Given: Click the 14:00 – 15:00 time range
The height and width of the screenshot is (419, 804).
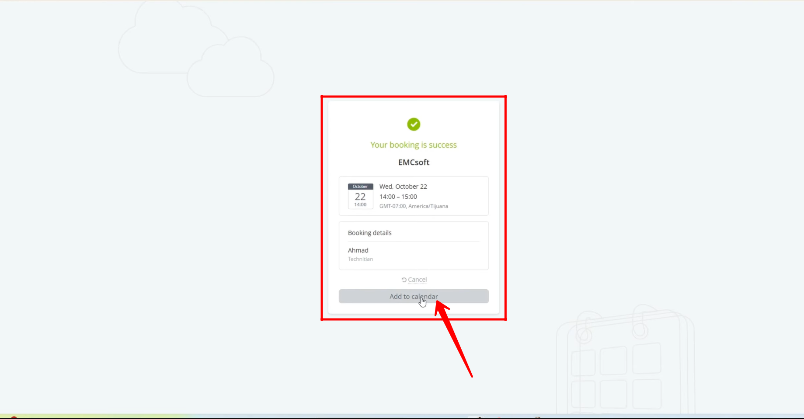Looking at the screenshot, I should click(x=398, y=197).
